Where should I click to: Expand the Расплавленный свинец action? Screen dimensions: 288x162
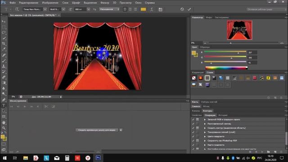[x=205, y=124]
